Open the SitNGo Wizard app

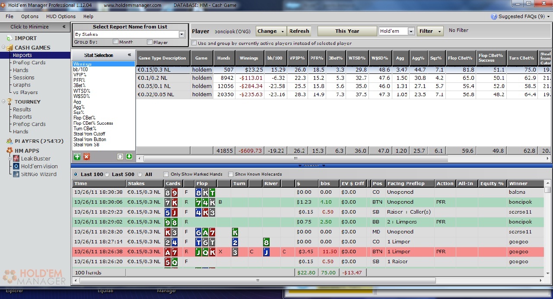point(16,174)
